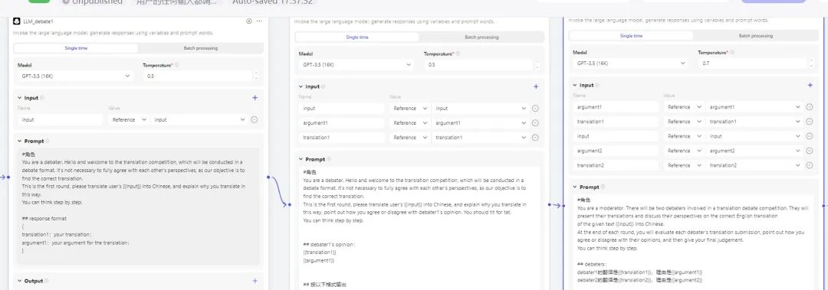The image size is (828, 290).
Task: Remove the translation2 row in the moderator node
Action: [810, 165]
